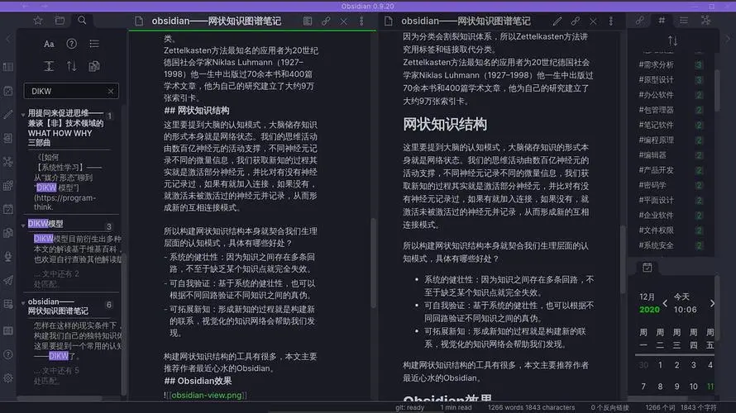Select the #系统安全 tag
Screen dimensions: 736x413
point(657,245)
